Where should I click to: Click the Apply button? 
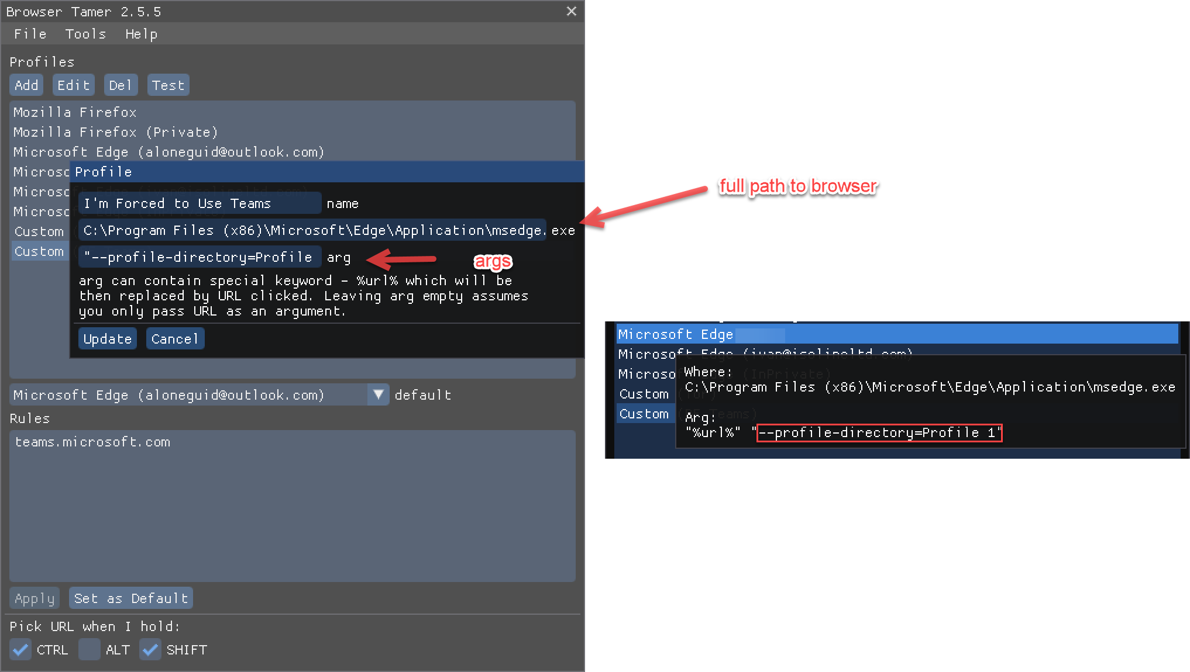pyautogui.click(x=35, y=598)
